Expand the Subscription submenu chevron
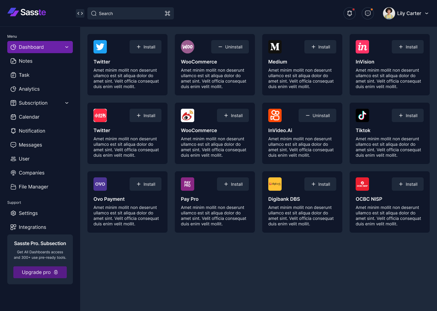Screen dimensions: 437x311 67,103
